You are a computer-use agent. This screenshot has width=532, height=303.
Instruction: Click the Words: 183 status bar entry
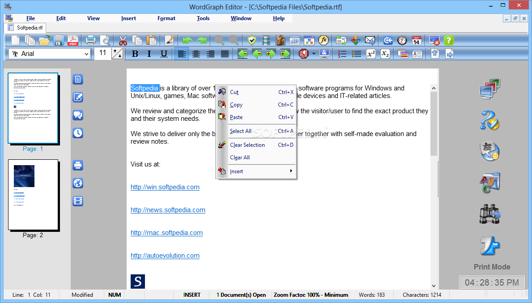[x=371, y=295]
